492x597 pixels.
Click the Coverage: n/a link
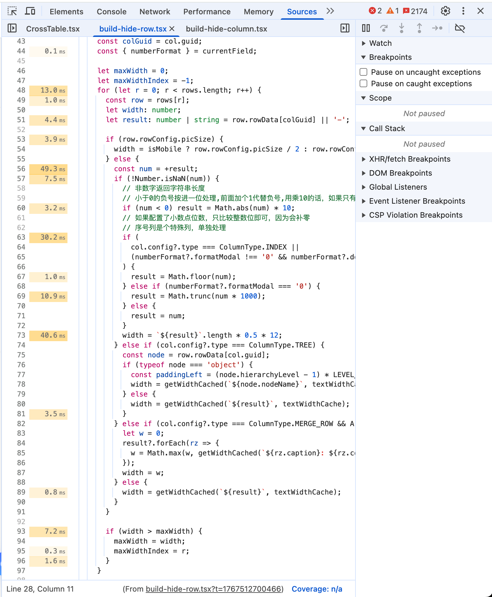(x=317, y=589)
